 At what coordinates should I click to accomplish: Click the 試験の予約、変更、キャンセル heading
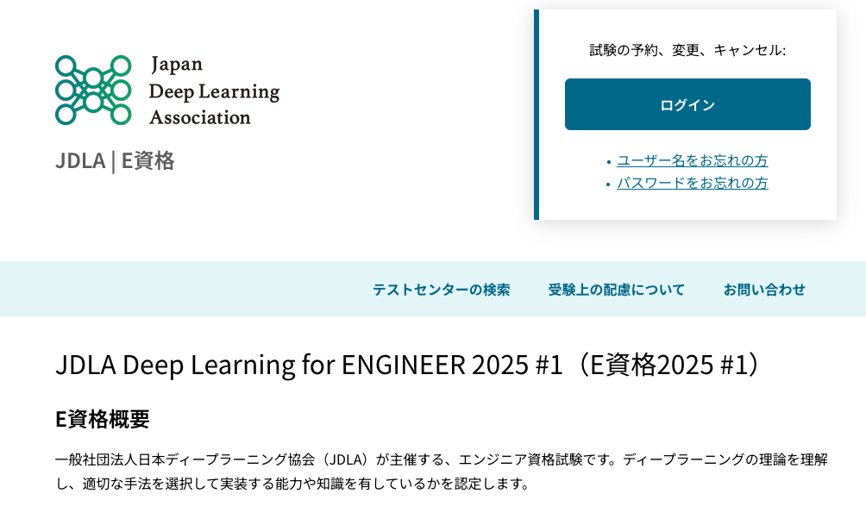click(687, 48)
